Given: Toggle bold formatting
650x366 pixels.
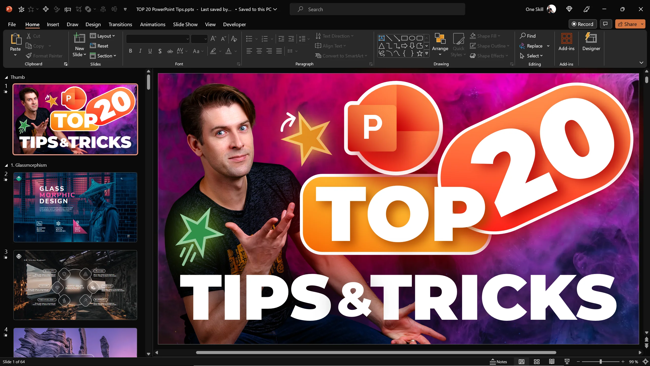Looking at the screenshot, I should coord(131,51).
